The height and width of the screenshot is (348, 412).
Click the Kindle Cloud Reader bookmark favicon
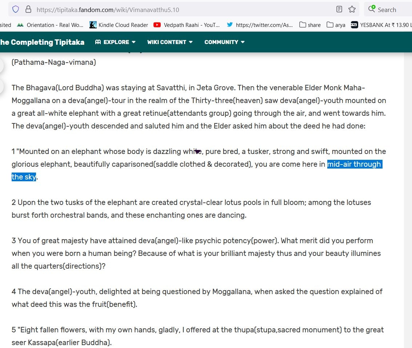click(93, 25)
